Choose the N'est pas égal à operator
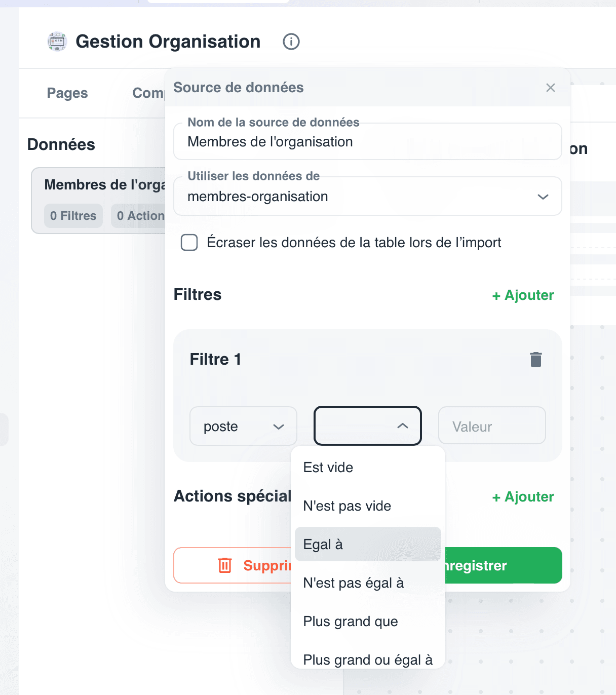Image resolution: width=616 pixels, height=695 pixels. tap(368, 583)
